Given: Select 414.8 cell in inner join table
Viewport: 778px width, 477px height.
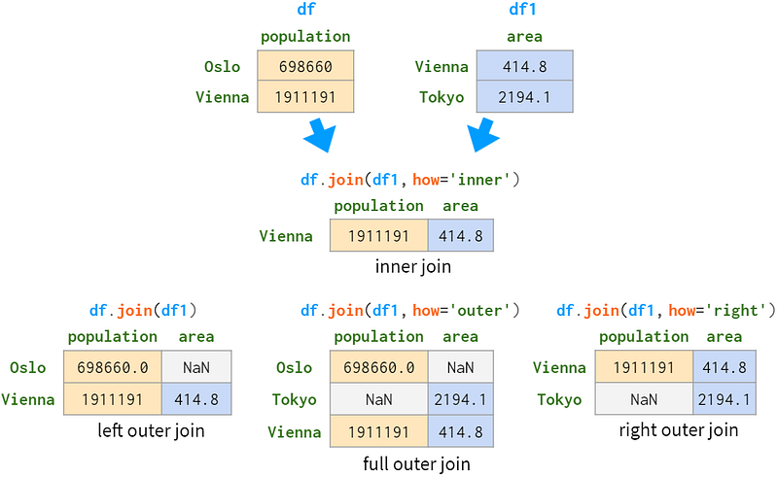Looking at the screenshot, I should point(461,235).
